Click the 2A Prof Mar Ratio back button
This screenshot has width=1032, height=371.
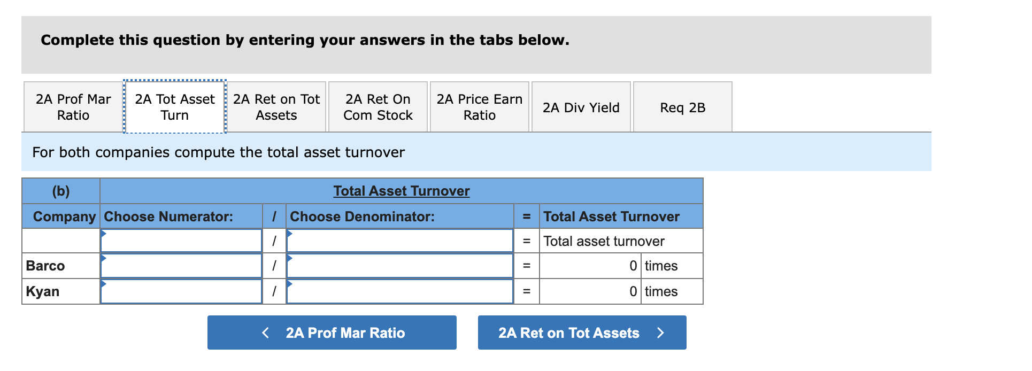tap(332, 333)
